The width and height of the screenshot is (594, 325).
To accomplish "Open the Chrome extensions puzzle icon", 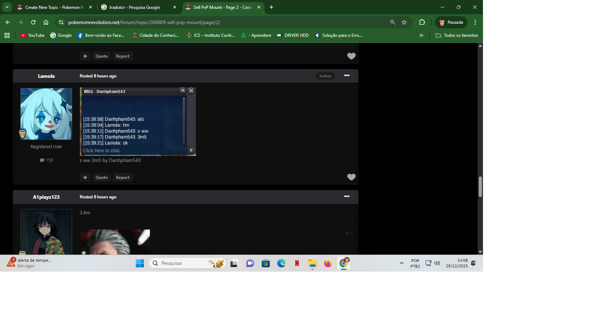I will click(422, 22).
